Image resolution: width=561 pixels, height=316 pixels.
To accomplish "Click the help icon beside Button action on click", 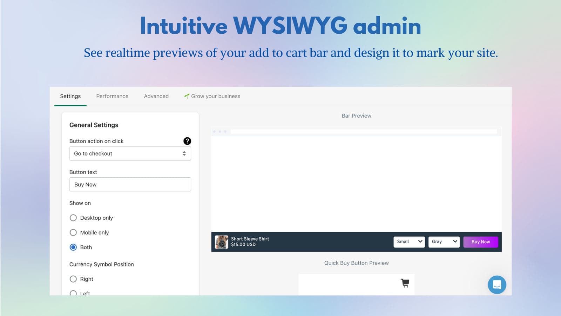I will (188, 141).
